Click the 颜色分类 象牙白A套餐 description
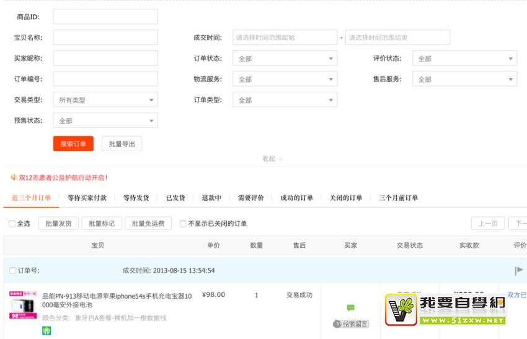Image resolution: width=527 pixels, height=339 pixels. [x=104, y=318]
